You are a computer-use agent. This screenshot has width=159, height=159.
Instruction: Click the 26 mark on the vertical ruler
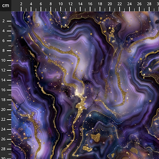(x=4, y=139)
